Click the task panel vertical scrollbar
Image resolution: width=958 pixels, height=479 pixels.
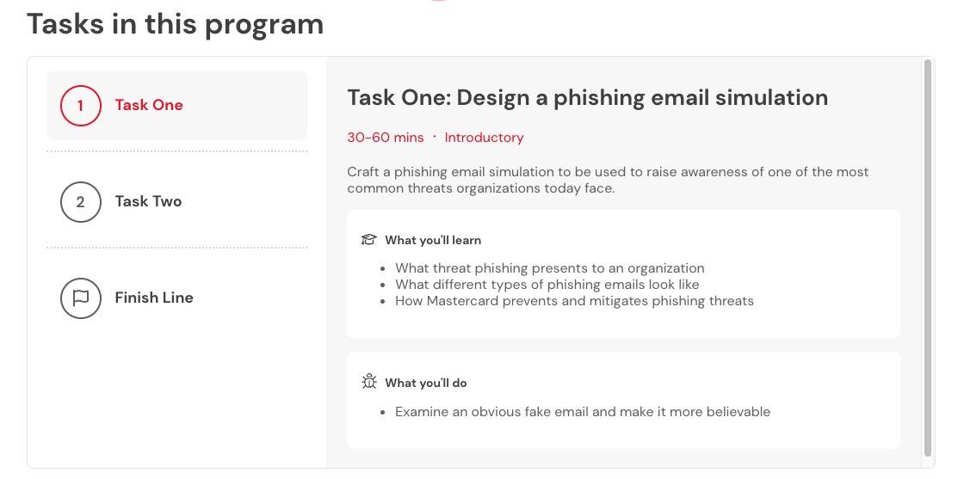pyautogui.click(x=928, y=257)
